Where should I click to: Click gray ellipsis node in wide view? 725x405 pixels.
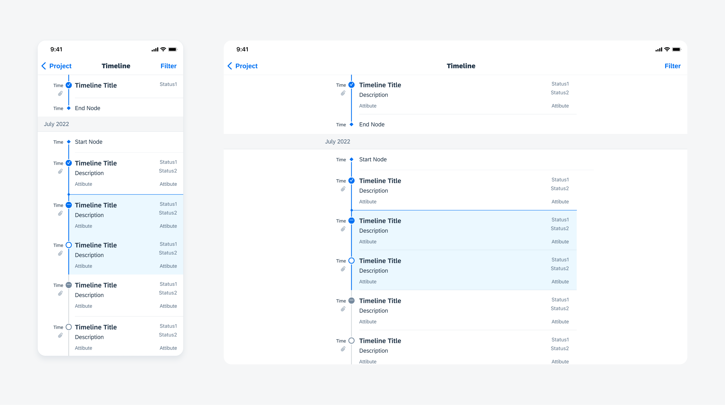point(352,300)
